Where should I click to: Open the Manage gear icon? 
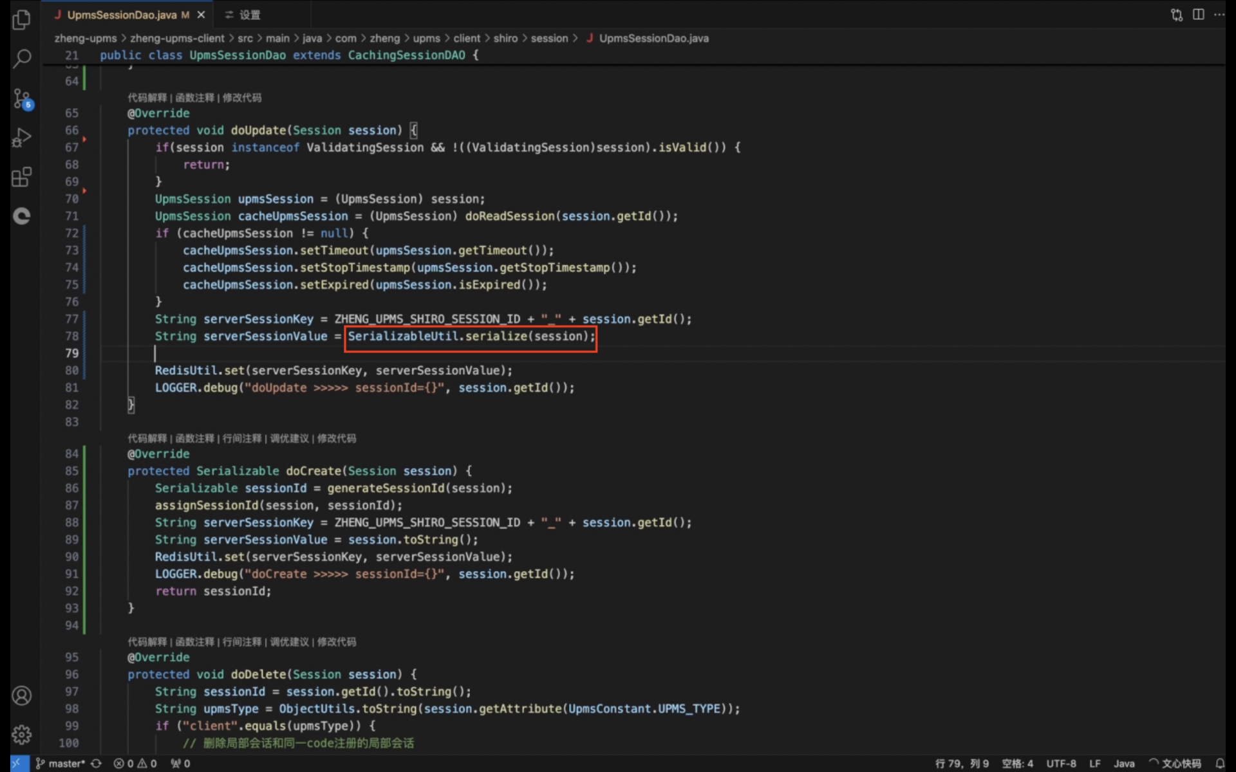[x=21, y=734]
